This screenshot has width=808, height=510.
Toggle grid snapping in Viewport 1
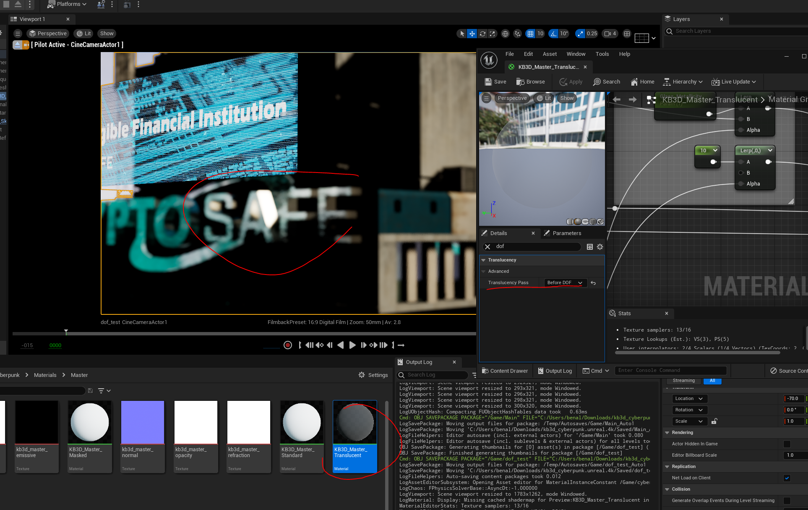pyautogui.click(x=530, y=34)
